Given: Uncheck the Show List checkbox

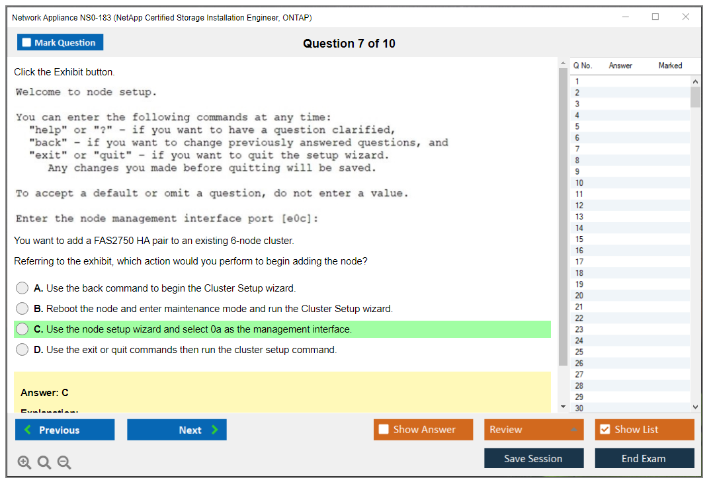Looking at the screenshot, I should 605,430.
